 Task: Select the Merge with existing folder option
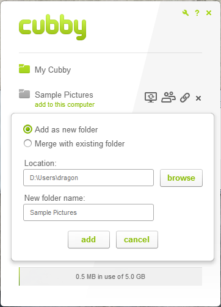point(27,143)
